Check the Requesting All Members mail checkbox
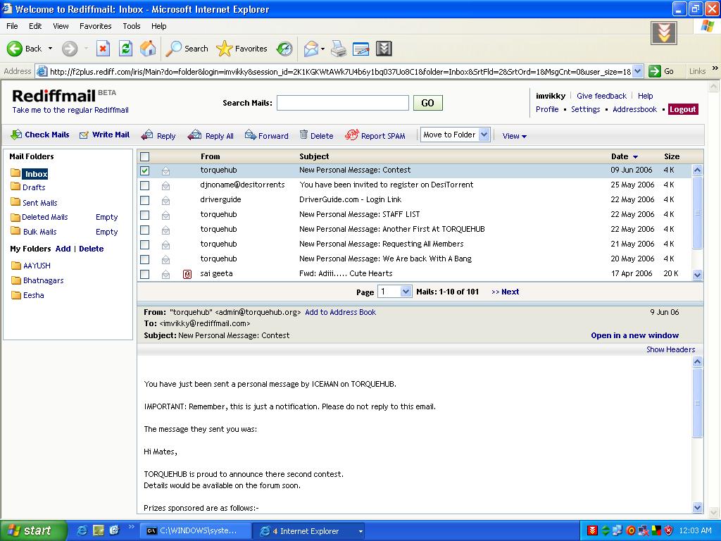721x541 pixels. click(x=144, y=244)
